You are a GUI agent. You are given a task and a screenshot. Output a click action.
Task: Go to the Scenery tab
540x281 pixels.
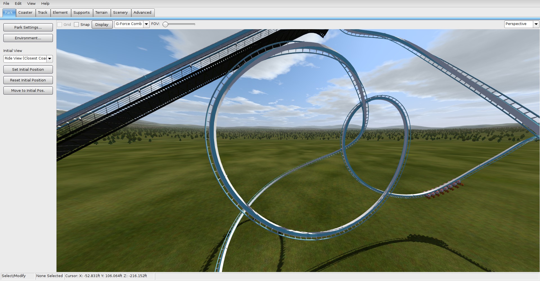pyautogui.click(x=120, y=12)
